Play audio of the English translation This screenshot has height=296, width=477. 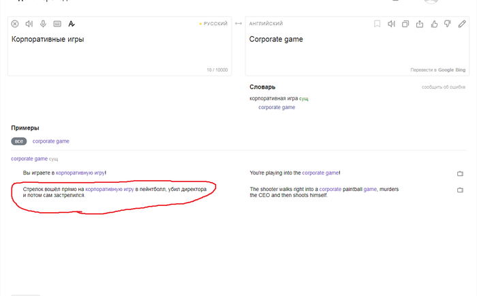pyautogui.click(x=391, y=24)
